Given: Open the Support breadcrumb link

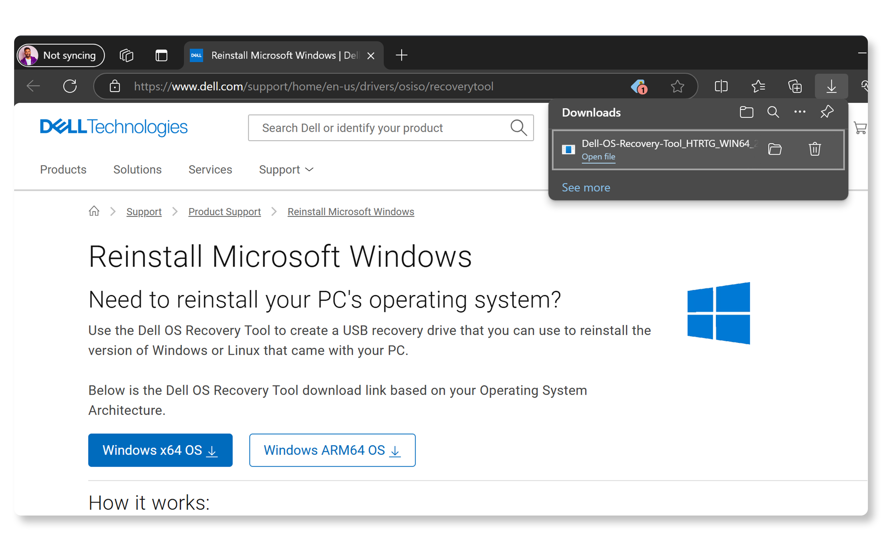Looking at the screenshot, I should click(143, 212).
